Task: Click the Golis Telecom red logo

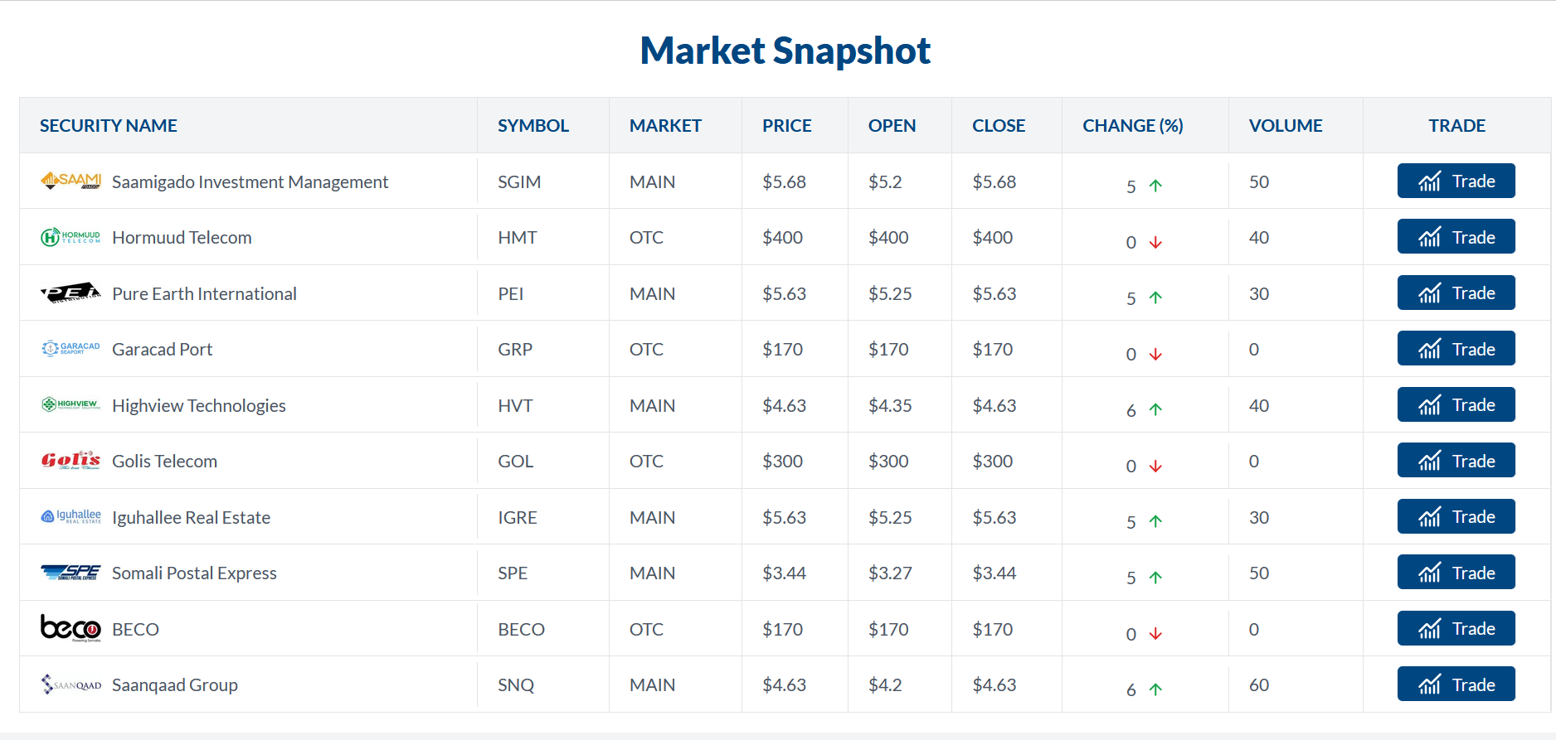Action: pyautogui.click(x=71, y=461)
